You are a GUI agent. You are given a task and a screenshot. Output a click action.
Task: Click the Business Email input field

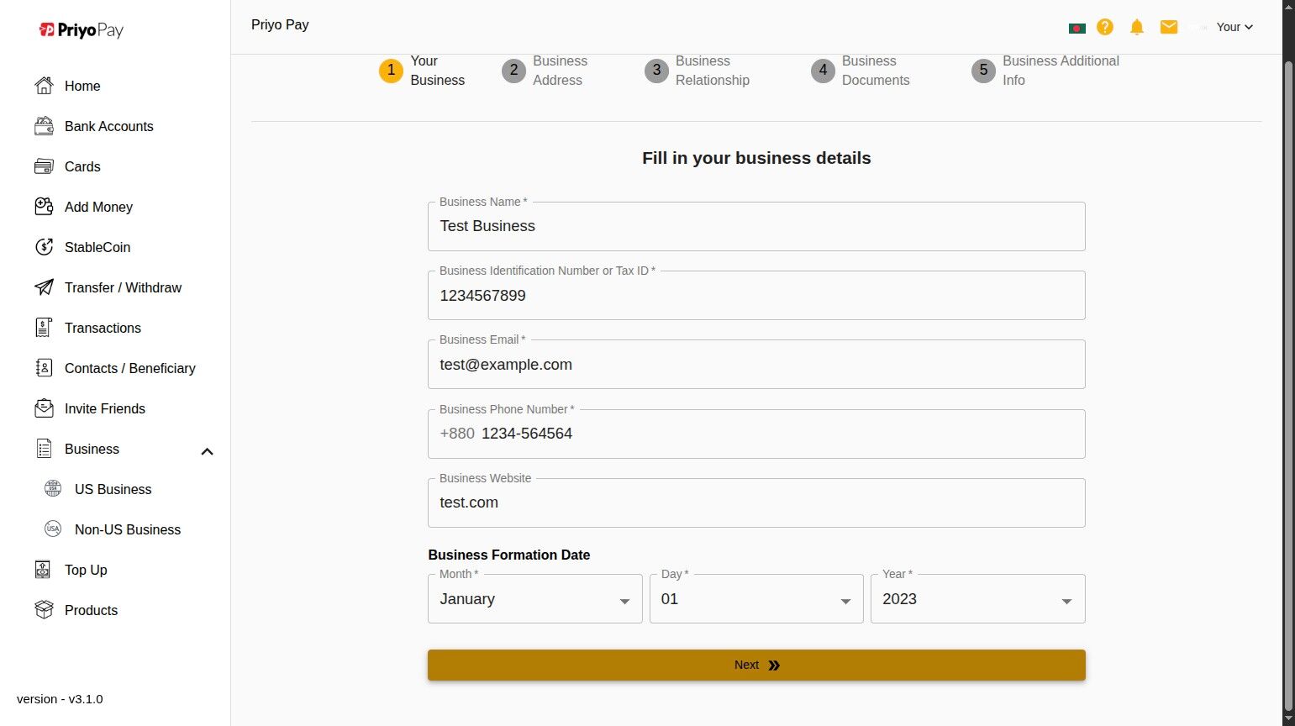756,365
